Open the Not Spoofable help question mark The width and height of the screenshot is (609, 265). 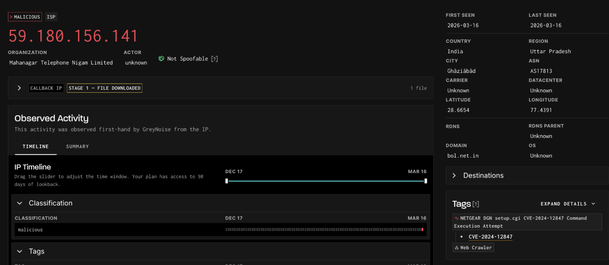214,59
